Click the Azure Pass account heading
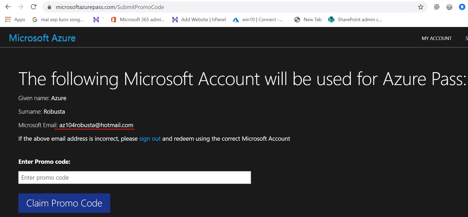The image size is (468, 217). coord(242,79)
